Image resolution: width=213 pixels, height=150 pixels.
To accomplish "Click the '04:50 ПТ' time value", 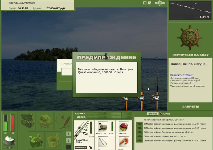I will coord(23,8).
